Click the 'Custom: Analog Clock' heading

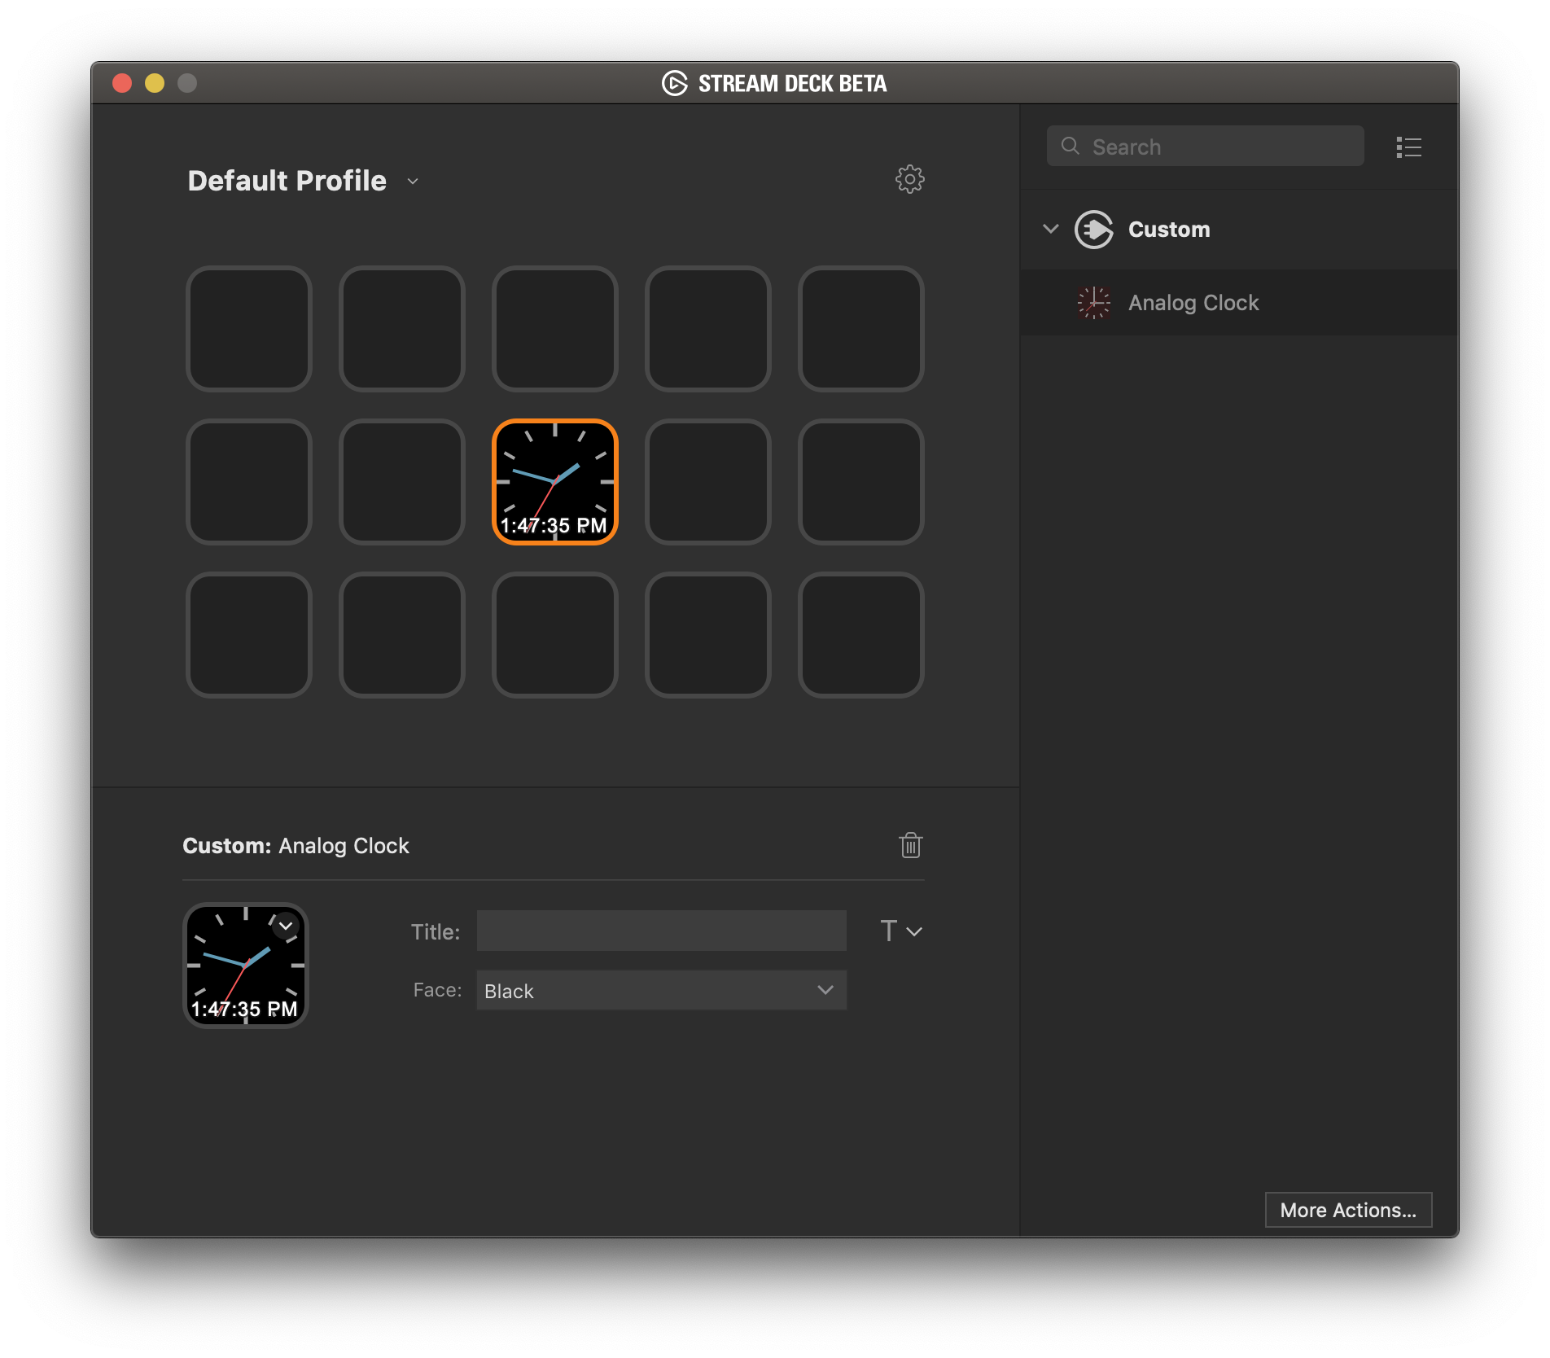coord(296,846)
